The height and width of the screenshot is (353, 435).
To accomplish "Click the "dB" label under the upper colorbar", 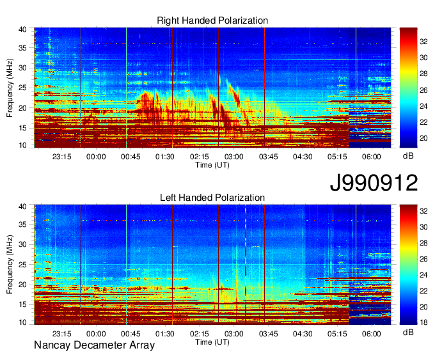I will pos(408,156).
